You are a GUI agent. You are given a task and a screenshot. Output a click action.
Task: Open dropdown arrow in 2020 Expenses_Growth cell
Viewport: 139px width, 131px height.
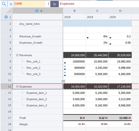(x=110, y=44)
